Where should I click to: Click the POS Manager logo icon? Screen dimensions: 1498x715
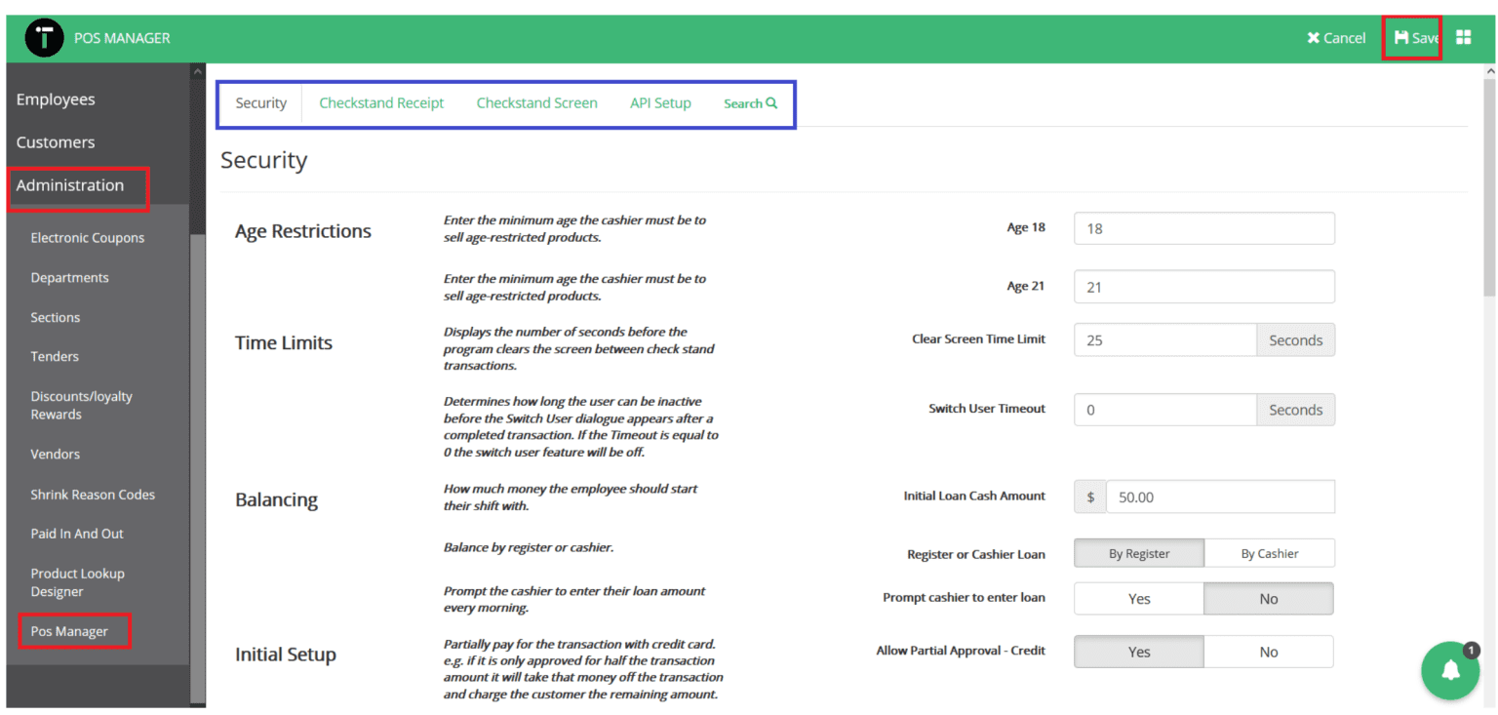(44, 39)
